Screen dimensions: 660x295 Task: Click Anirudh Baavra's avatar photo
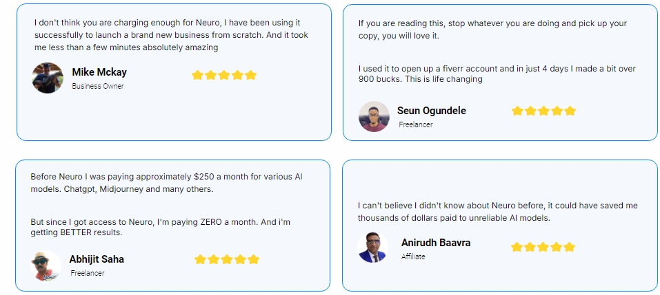click(373, 248)
